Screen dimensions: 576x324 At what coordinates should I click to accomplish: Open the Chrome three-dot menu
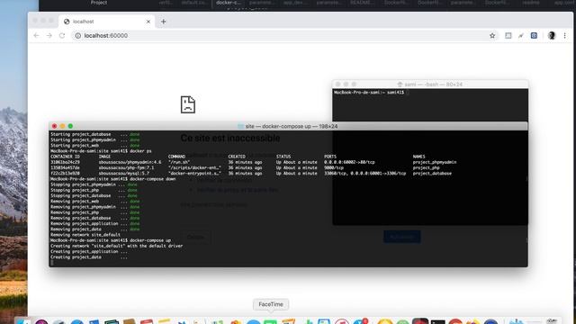coord(564,36)
